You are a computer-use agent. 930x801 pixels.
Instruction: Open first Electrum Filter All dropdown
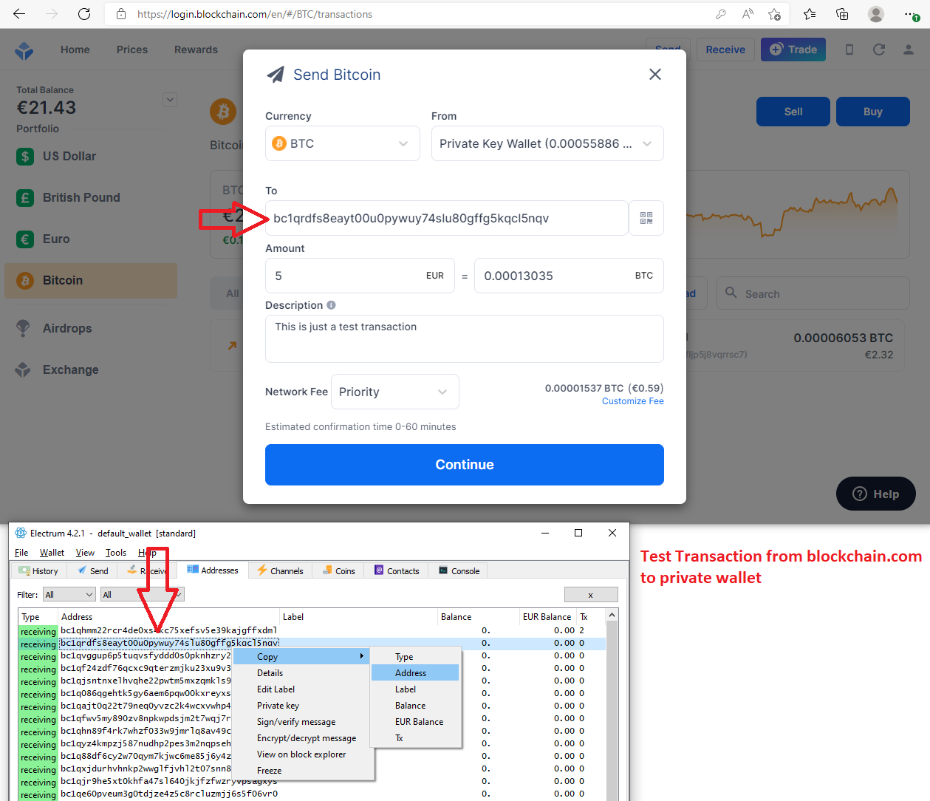click(x=69, y=595)
